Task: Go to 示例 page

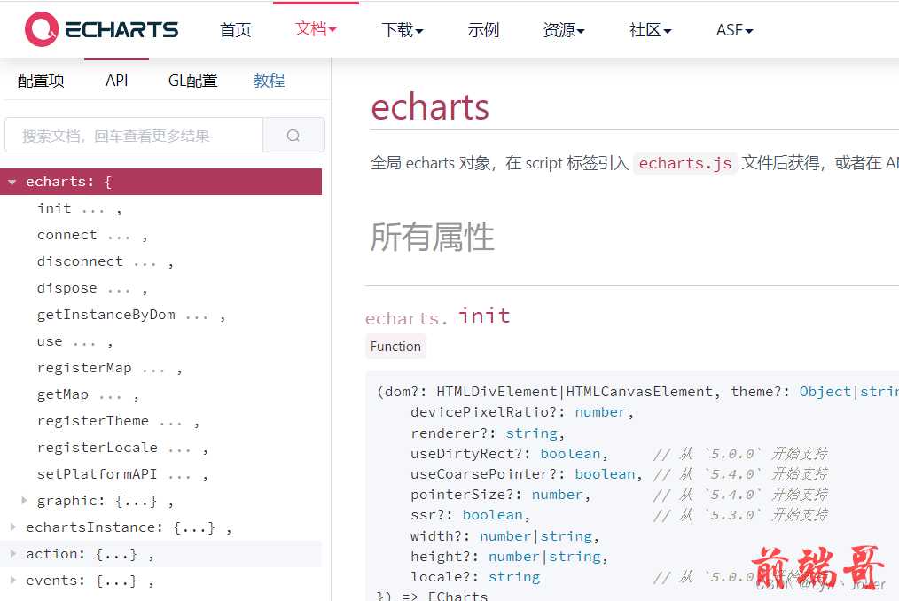Action: pos(483,30)
